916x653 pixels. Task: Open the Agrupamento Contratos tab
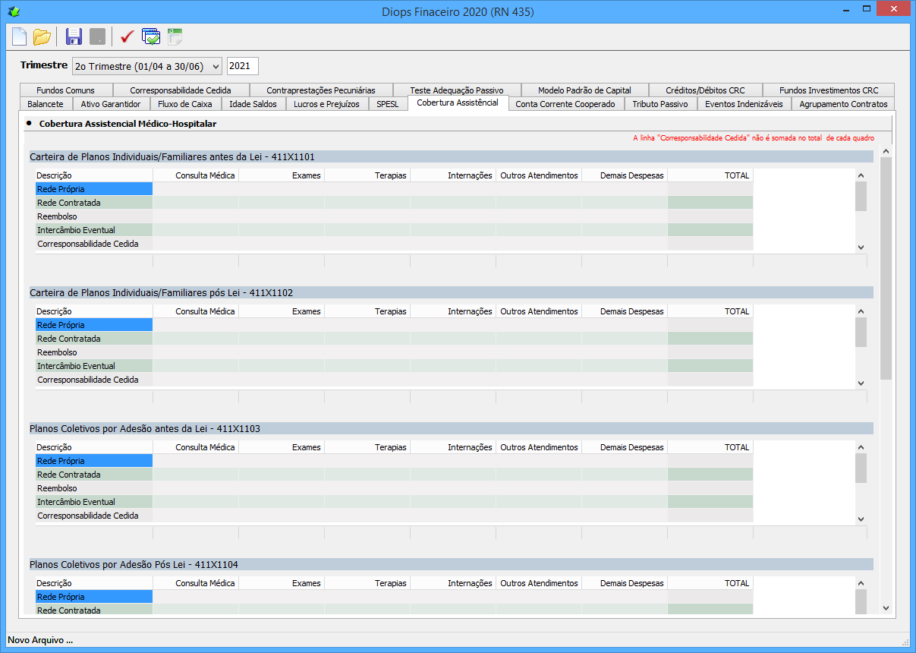pos(843,104)
